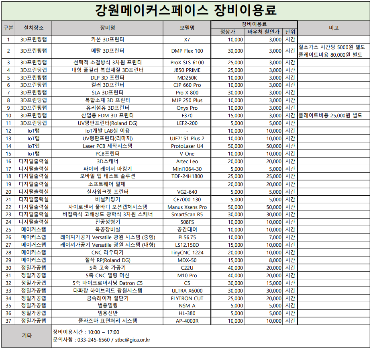Click the 'DMP Flex 100' model cell
Image resolution: width=371 pixels, height=350 pixels.
pos(187,51)
